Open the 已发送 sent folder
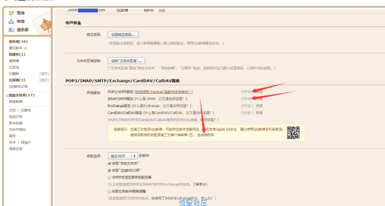The image size is (385, 206). click(x=14, y=67)
